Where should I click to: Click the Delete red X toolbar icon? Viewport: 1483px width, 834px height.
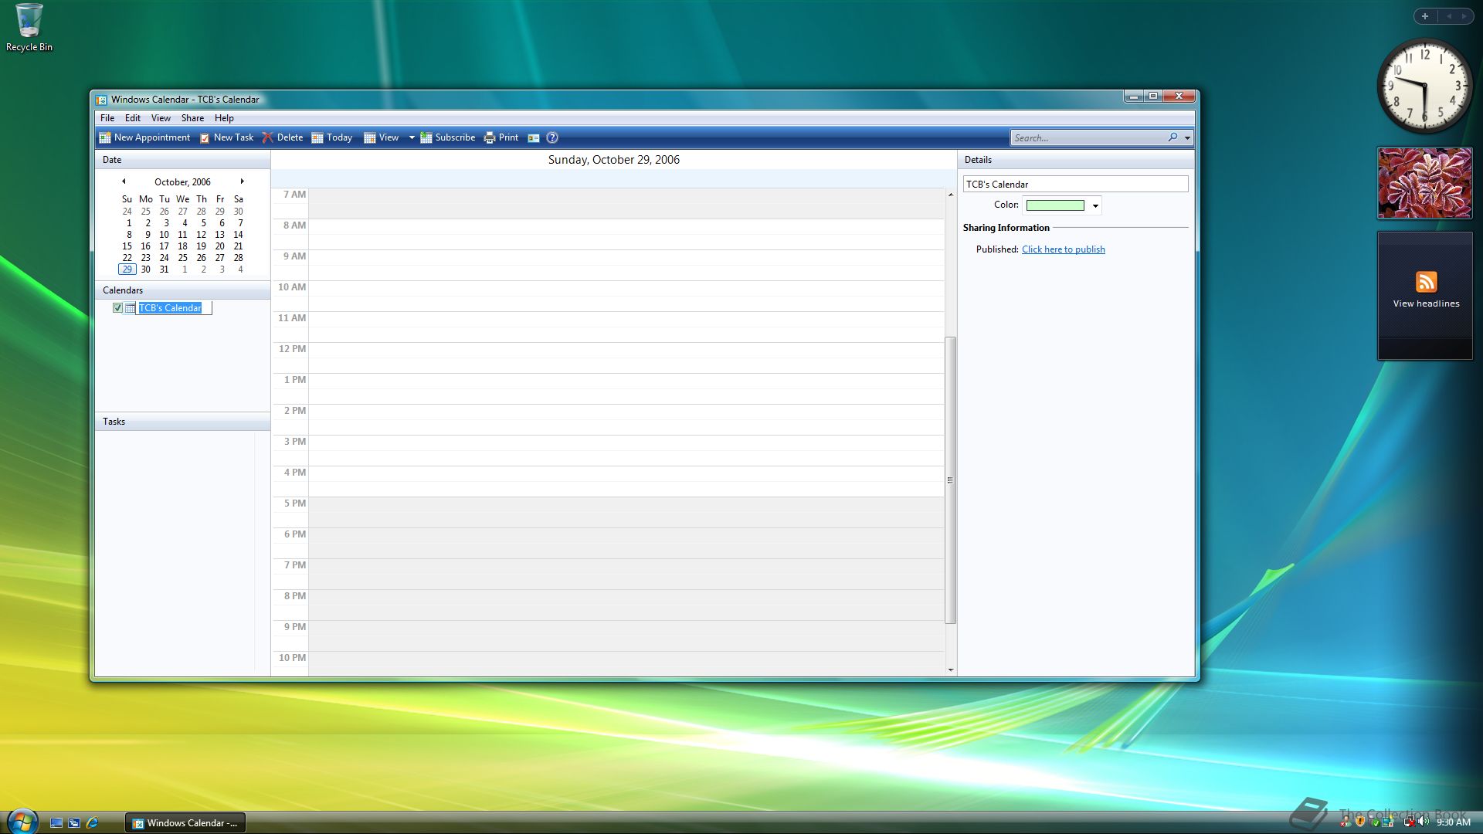coord(267,137)
